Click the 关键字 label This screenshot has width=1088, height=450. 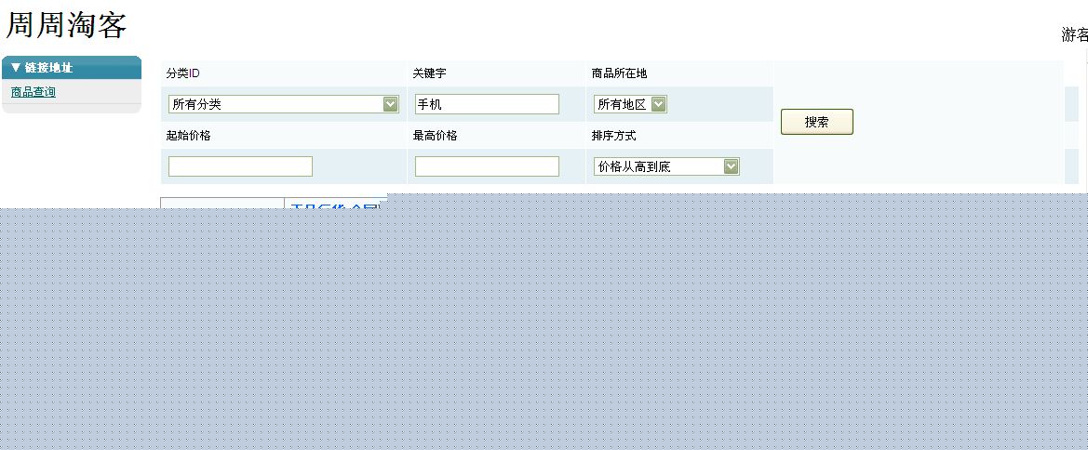point(429,73)
